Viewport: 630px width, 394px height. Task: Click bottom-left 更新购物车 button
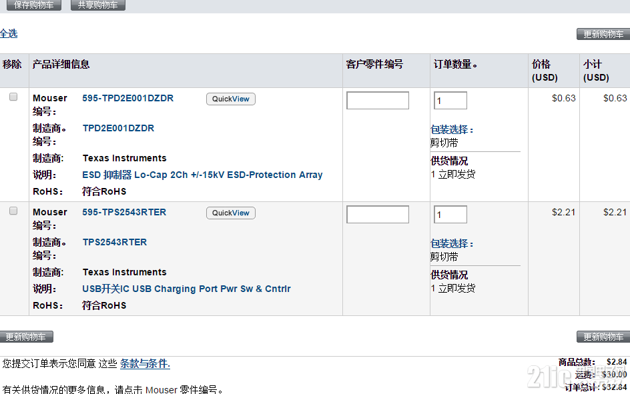27,337
